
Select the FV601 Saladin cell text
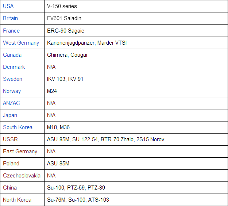coord(65,18)
